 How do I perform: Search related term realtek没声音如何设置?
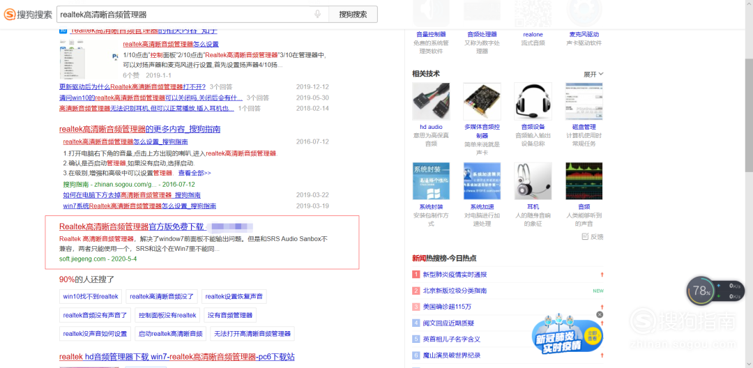(95, 334)
